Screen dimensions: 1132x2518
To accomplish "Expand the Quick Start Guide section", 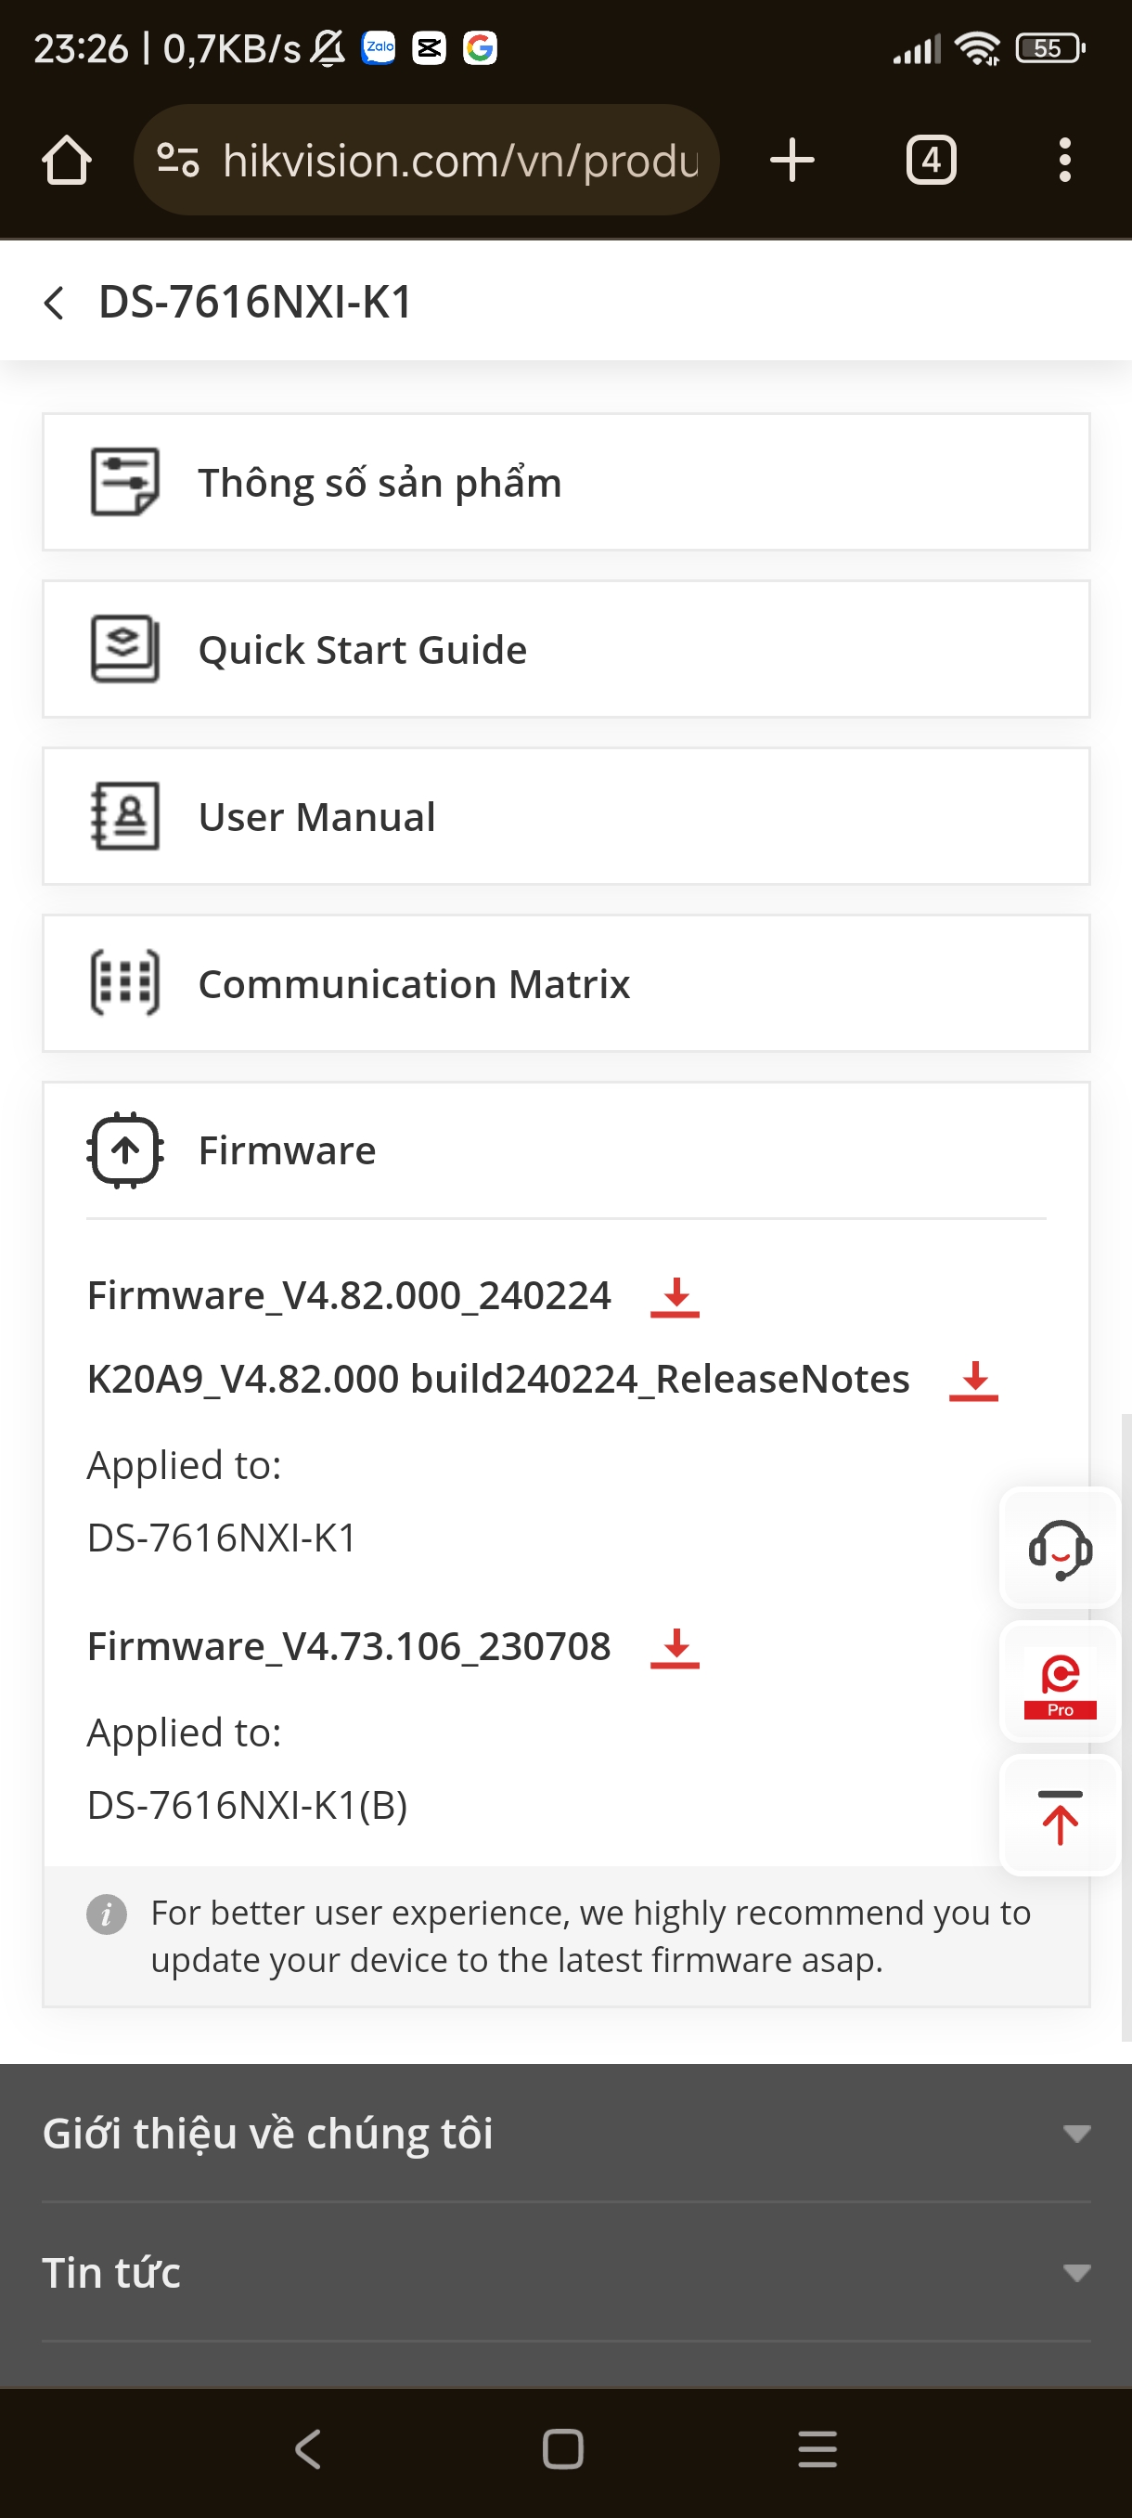I will tap(565, 649).
